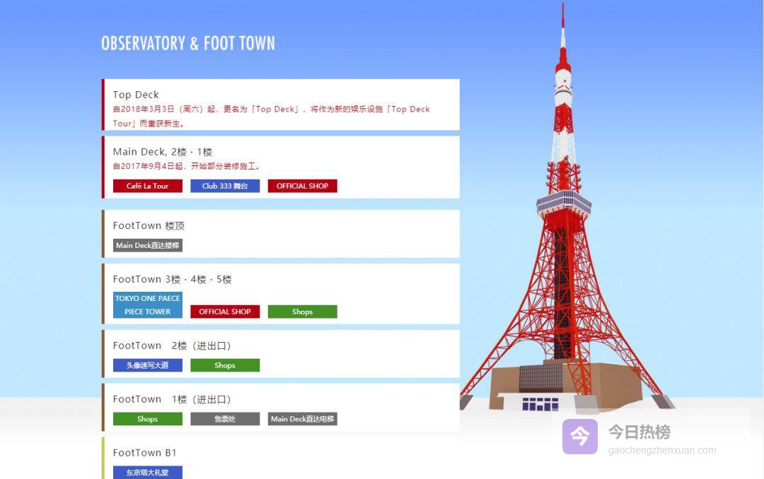Open the Café La Tour button
Screen dimensions: 764x479
pyautogui.click(x=147, y=186)
